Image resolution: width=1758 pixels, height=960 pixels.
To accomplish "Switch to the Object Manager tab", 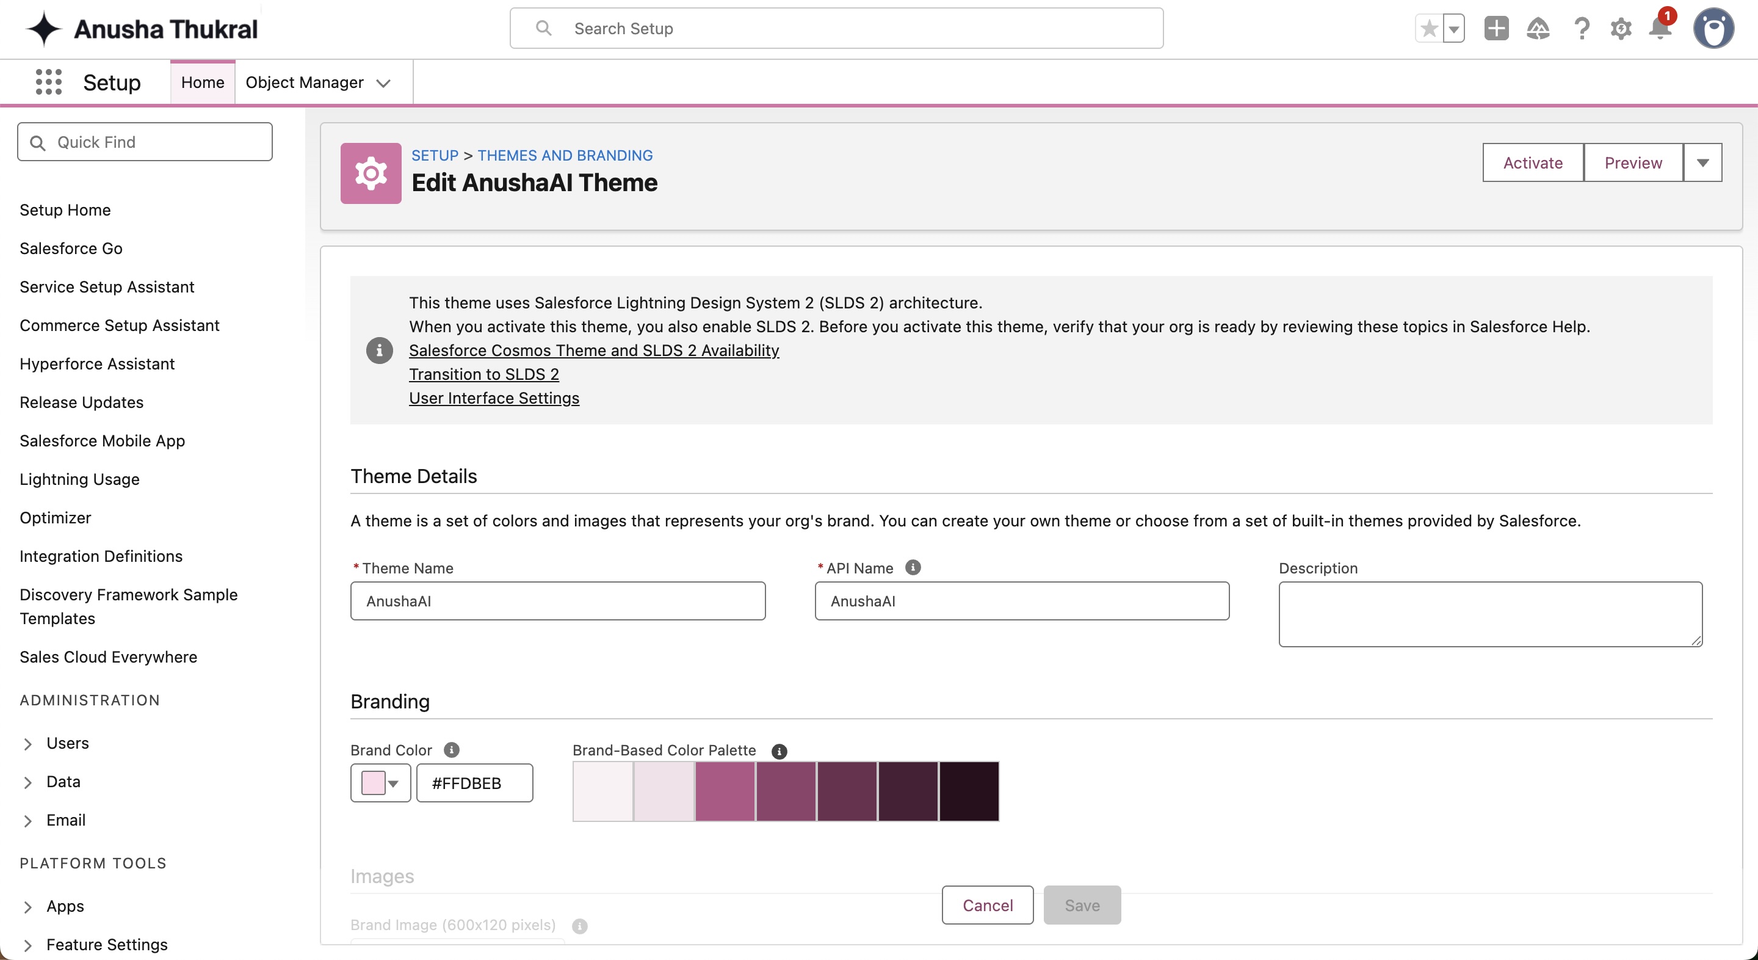I will [305, 82].
